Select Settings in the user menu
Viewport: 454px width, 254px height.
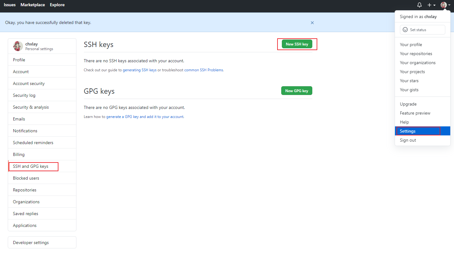[422, 131]
